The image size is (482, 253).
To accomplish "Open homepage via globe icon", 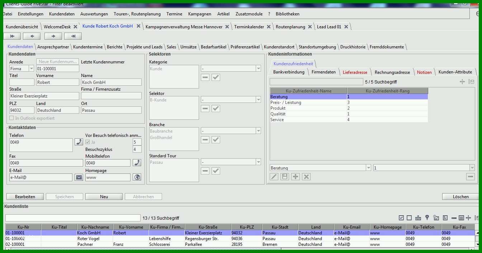I will pyautogui.click(x=137, y=177).
